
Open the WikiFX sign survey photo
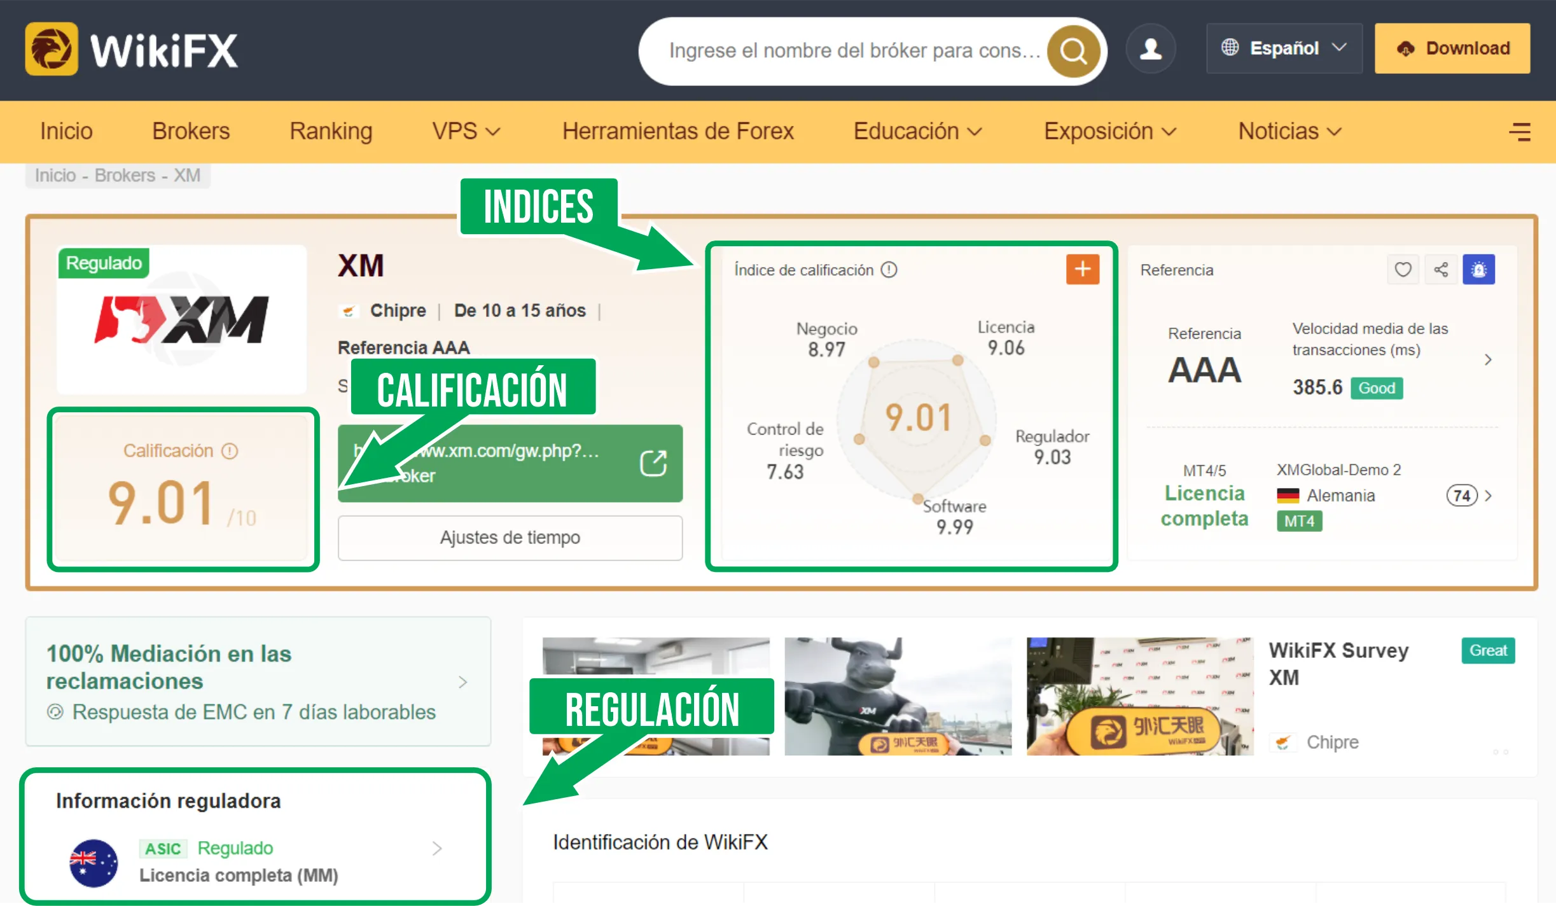(1140, 696)
